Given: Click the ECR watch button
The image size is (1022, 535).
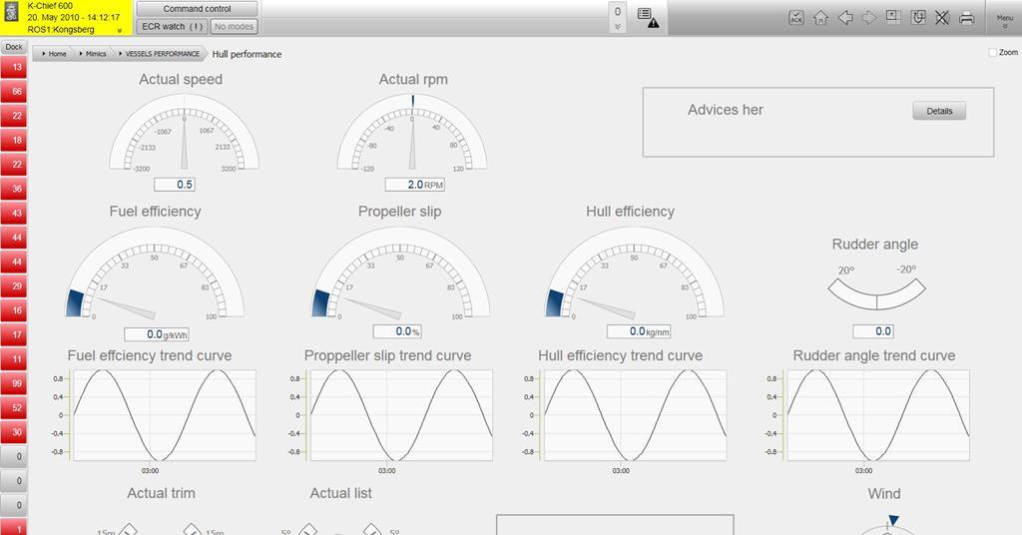Looking at the screenshot, I should point(171,27).
